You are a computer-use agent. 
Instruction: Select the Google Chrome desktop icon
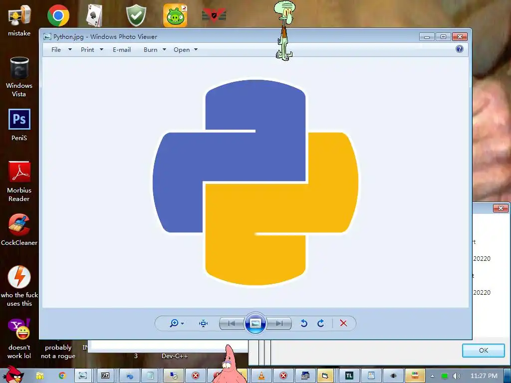pos(58,15)
